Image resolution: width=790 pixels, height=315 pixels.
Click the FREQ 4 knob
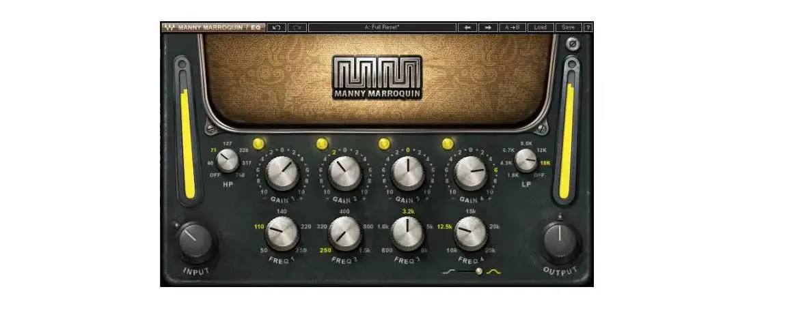pyautogui.click(x=471, y=234)
